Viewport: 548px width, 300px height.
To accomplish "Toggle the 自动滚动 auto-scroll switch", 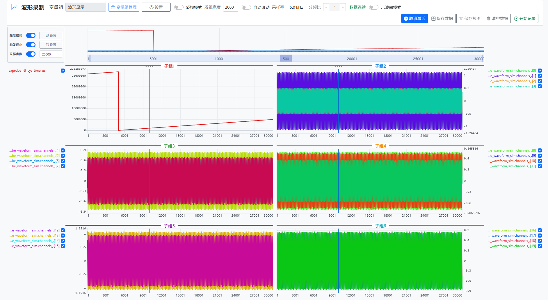I will (246, 7).
